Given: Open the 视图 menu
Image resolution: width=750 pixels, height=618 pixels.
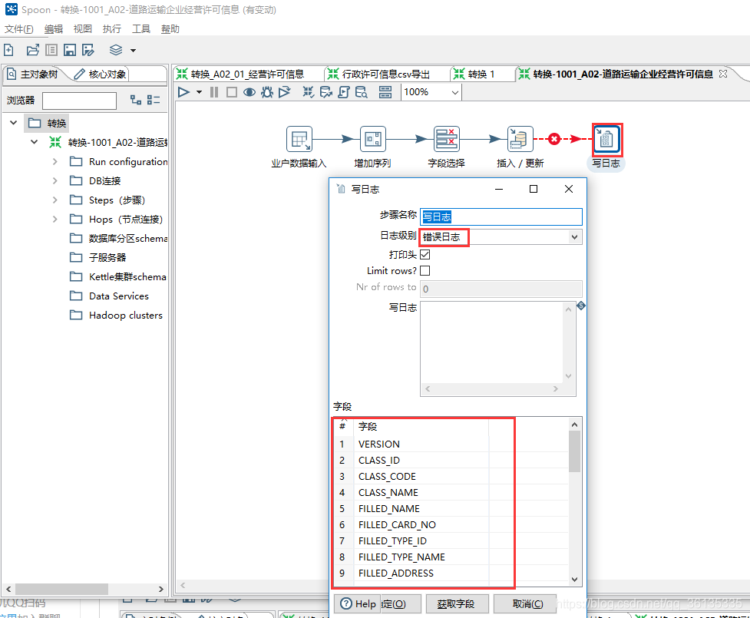Looking at the screenshot, I should (83, 28).
